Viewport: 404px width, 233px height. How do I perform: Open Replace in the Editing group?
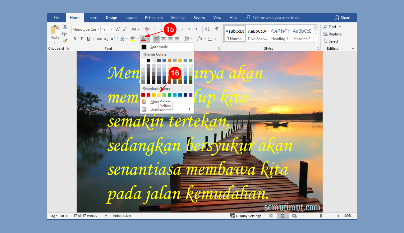[332, 34]
